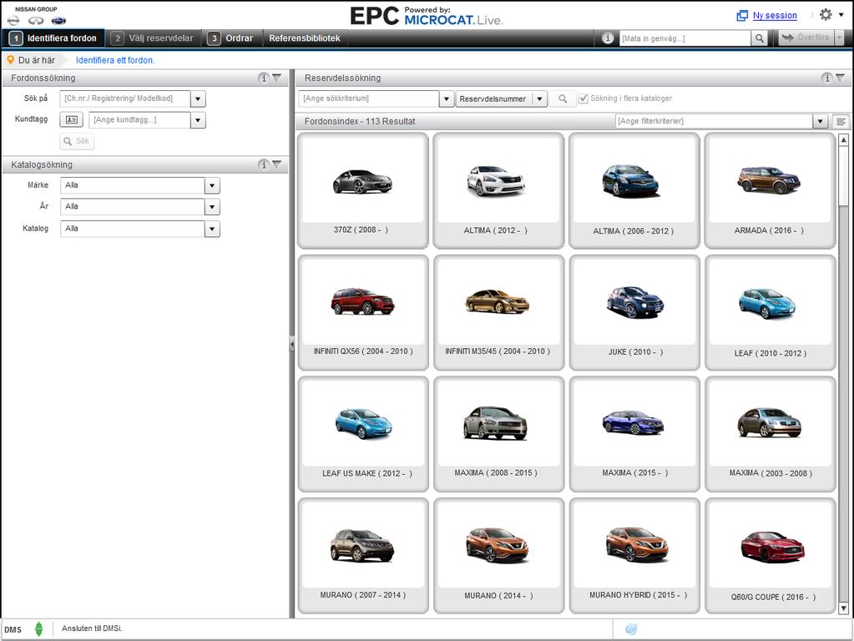Select the Ordrar tab

pyautogui.click(x=231, y=38)
